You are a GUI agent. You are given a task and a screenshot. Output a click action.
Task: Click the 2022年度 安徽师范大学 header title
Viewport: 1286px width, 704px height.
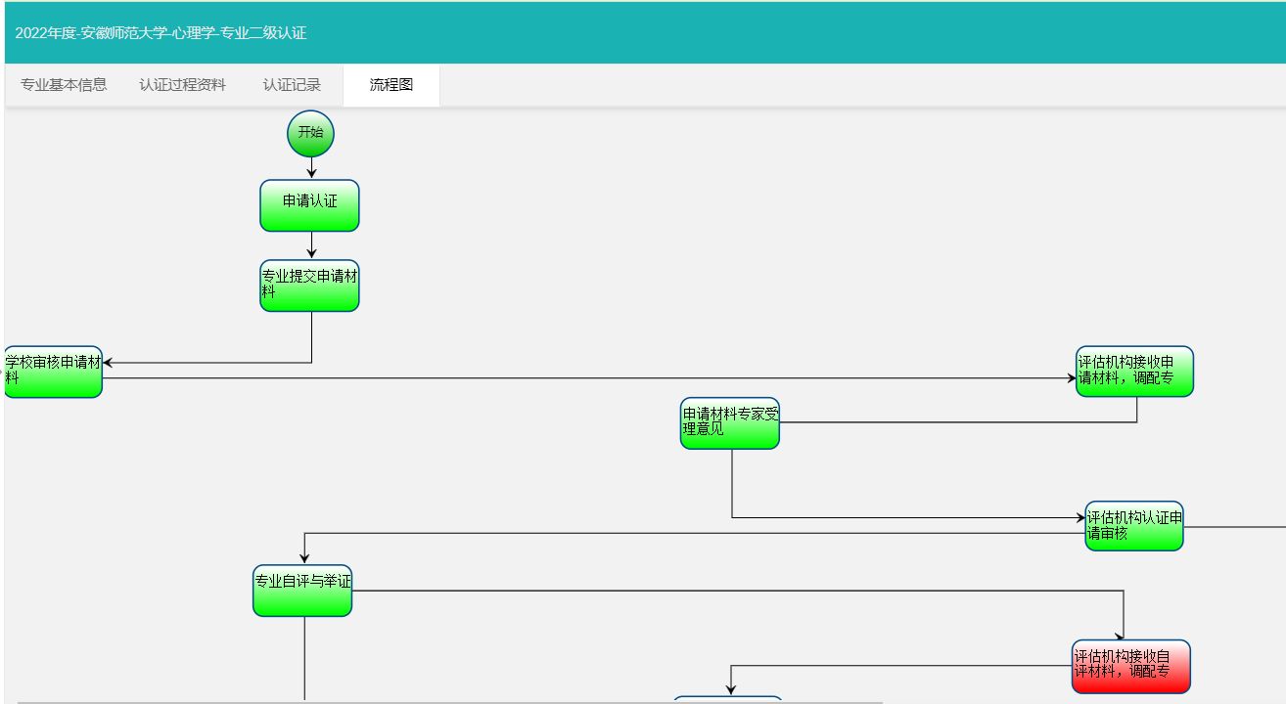pos(161,33)
